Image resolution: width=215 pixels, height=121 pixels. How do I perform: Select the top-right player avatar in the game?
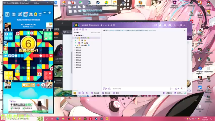point(49,26)
